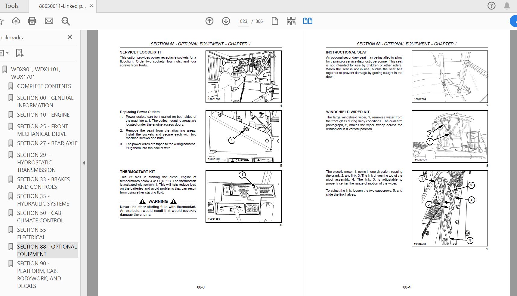Open the help question mark icon
This screenshot has height=296, width=517.
491,6
